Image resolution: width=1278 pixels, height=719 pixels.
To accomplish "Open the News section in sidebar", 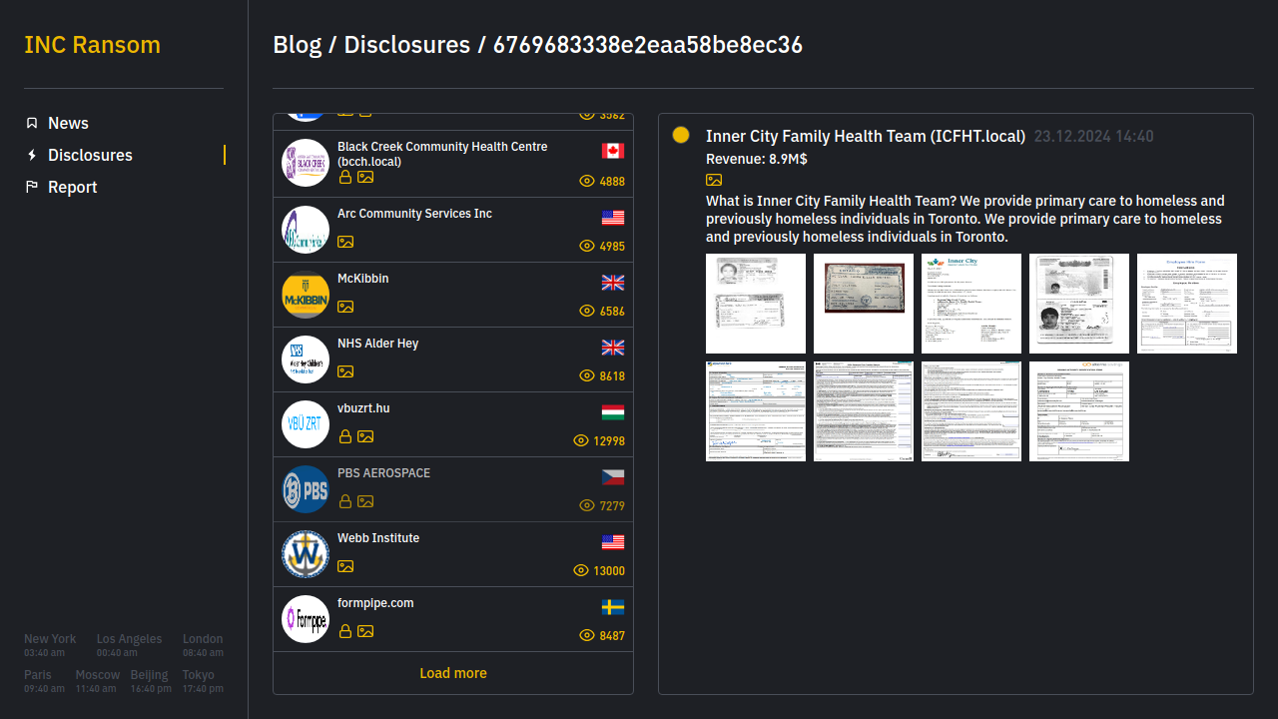I will click(68, 123).
